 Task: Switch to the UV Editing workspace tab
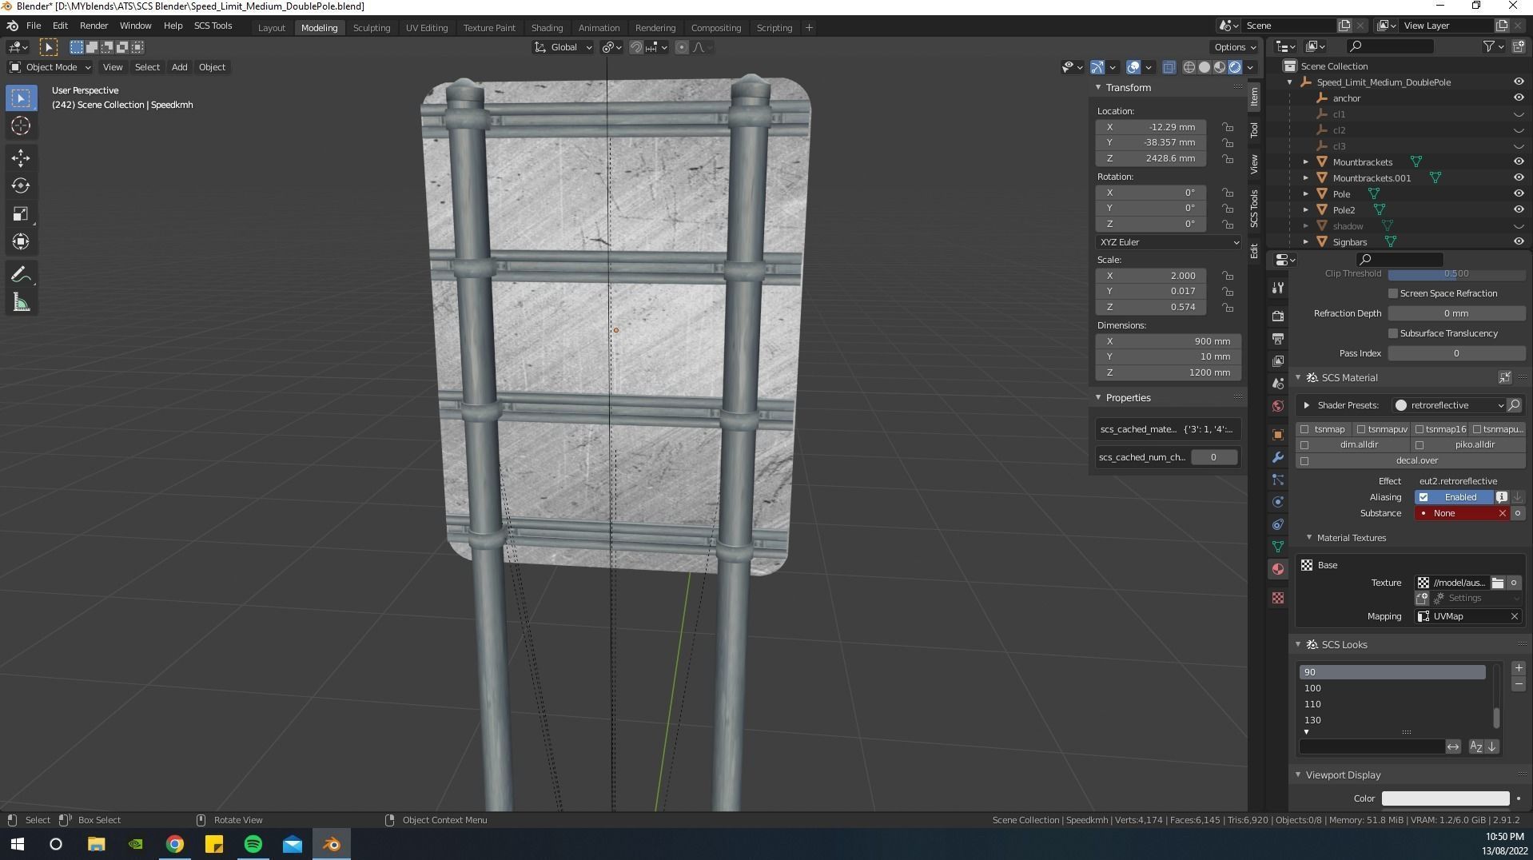(x=426, y=28)
